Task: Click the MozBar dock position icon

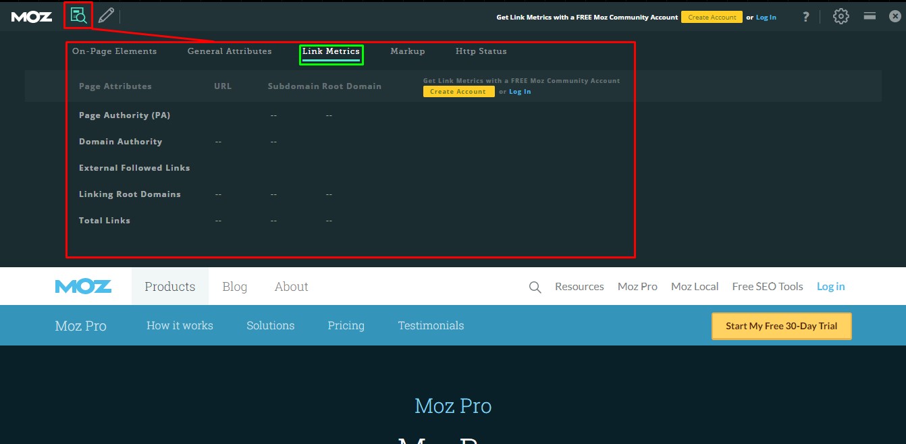Action: (x=870, y=16)
